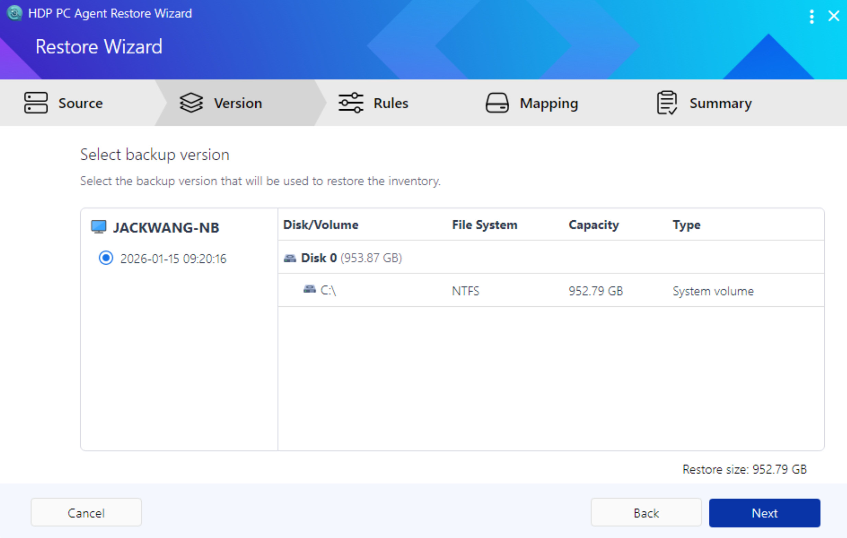The height and width of the screenshot is (538, 847).
Task: Click the Version layers stack icon
Action: coord(191,103)
